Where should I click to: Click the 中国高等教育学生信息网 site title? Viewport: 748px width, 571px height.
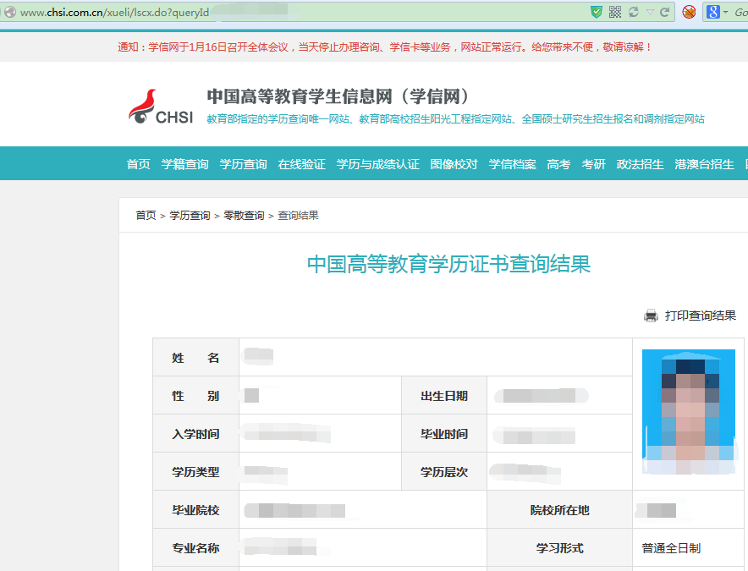pos(339,96)
